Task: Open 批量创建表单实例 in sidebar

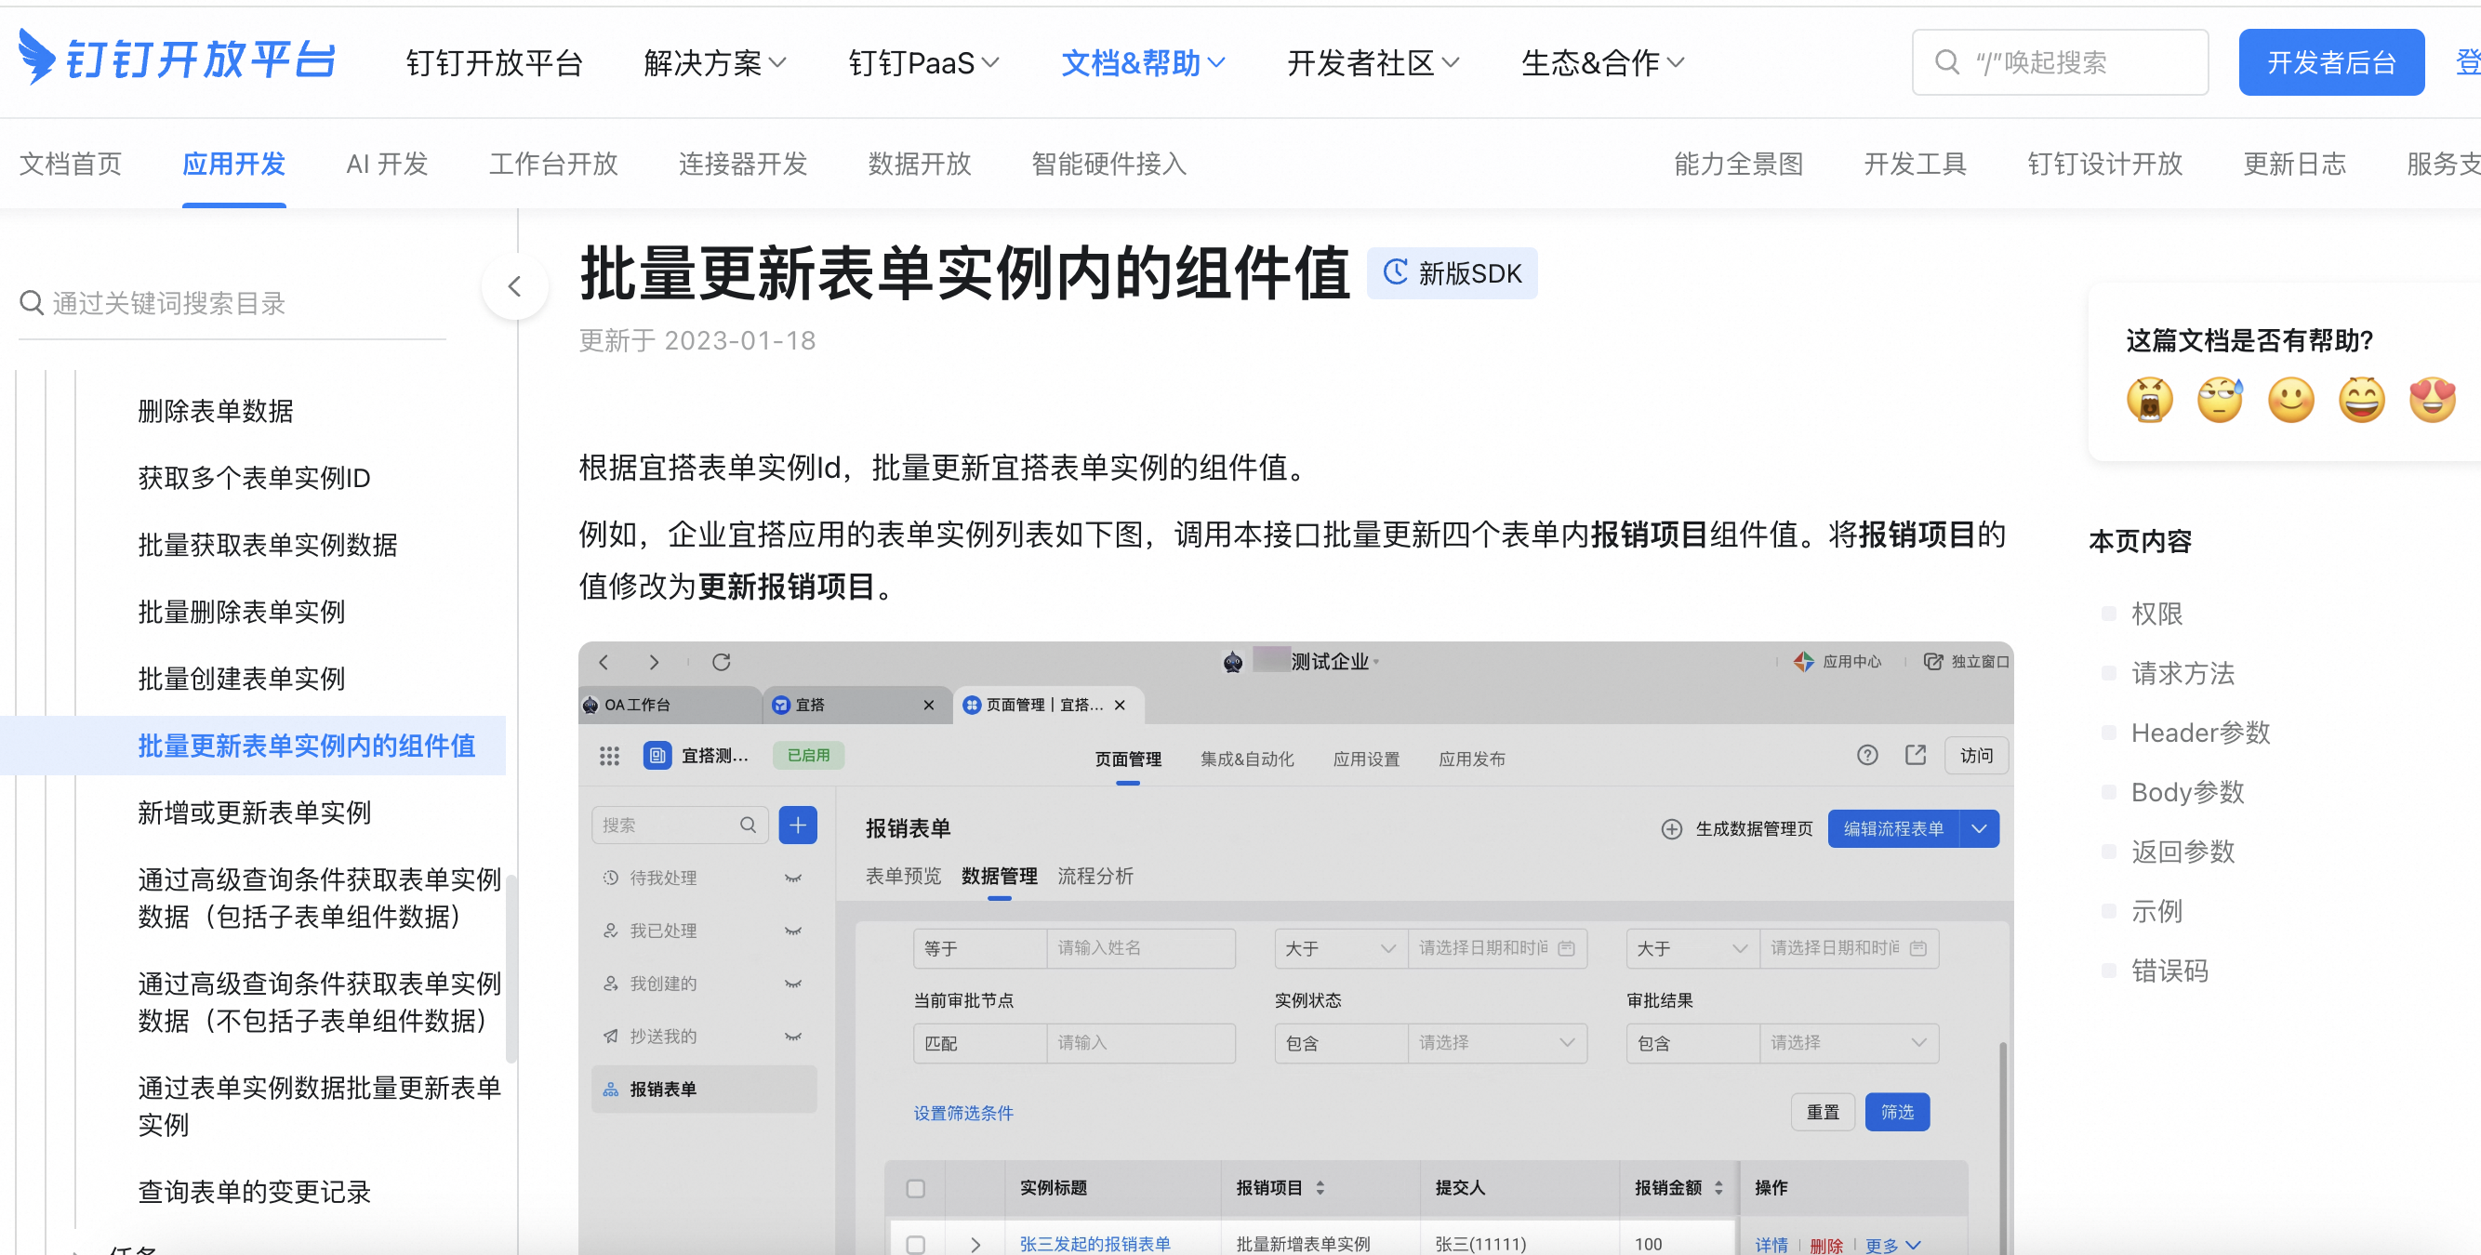Action: [x=242, y=679]
